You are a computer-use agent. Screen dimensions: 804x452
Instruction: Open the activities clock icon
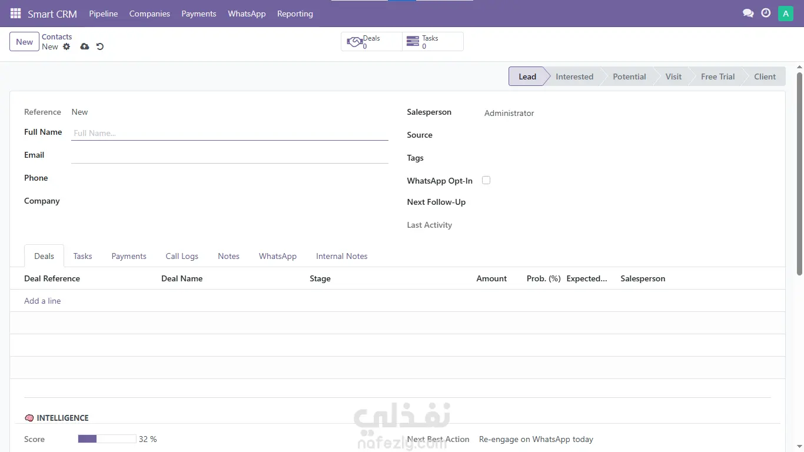(766, 13)
